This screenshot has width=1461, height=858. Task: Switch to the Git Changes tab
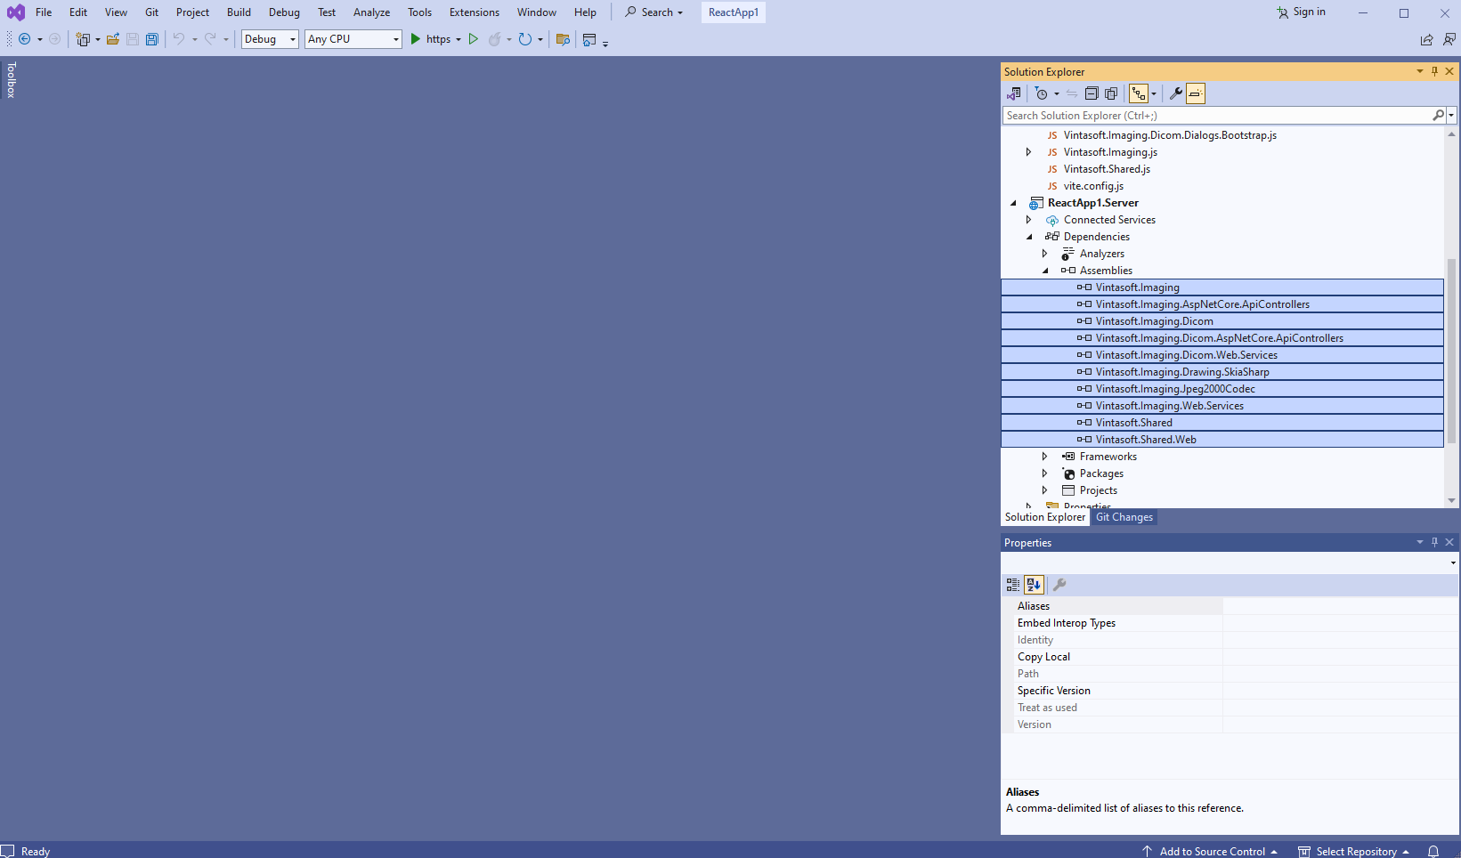pyautogui.click(x=1124, y=517)
